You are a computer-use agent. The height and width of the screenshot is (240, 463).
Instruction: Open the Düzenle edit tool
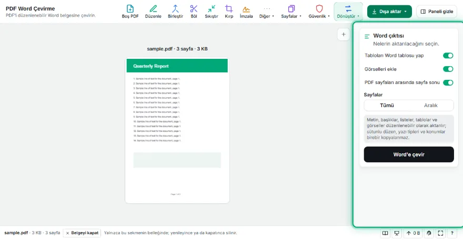pos(153,12)
